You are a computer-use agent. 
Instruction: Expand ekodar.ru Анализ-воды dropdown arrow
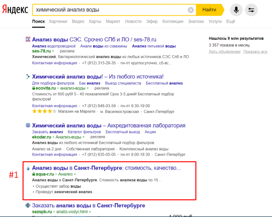coord(83,137)
